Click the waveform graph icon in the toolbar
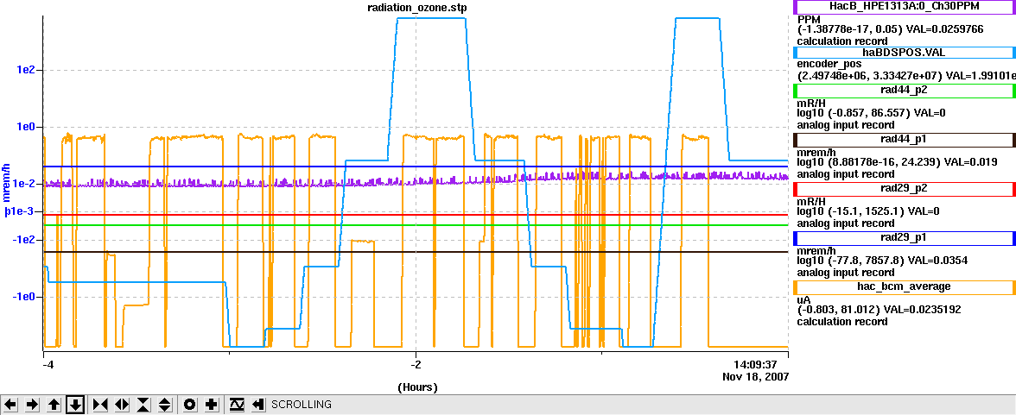Screen dimensions: 1016x415 (237, 405)
